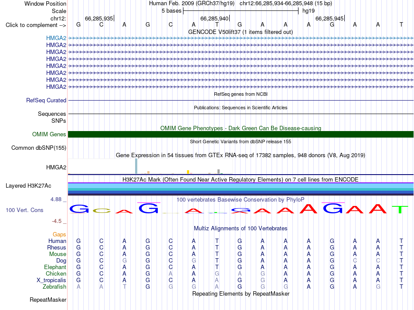
Task: Select the Mouse alignment row label
Action: click(58, 254)
